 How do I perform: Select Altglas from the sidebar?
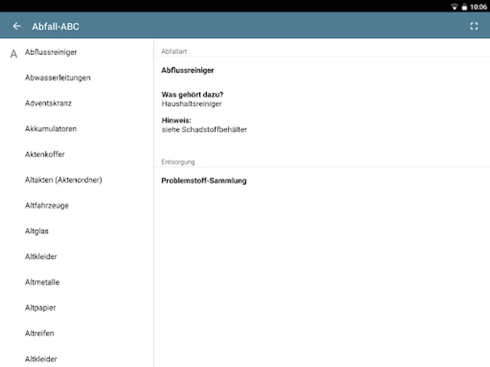37,231
